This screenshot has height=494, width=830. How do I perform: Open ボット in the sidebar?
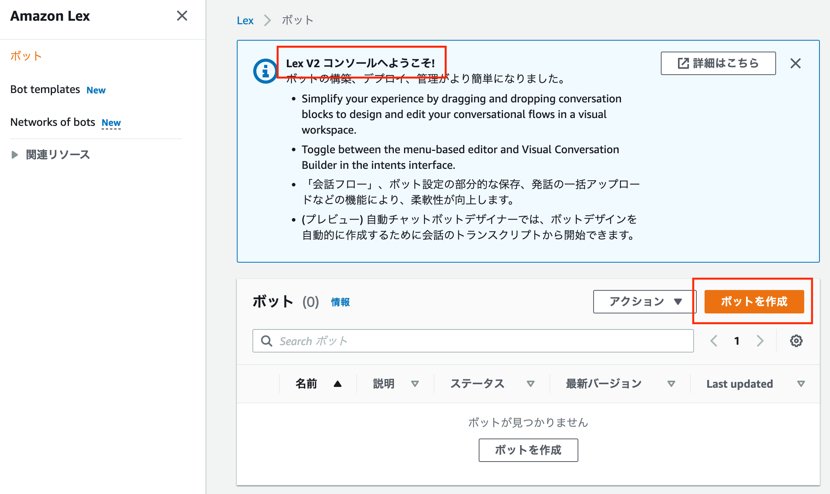[26, 56]
